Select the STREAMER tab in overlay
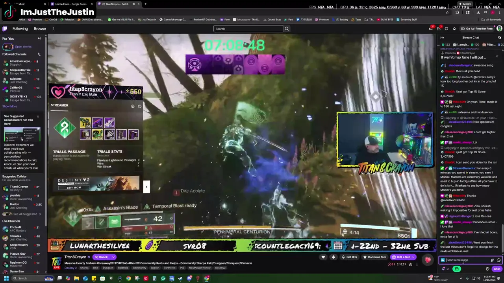Image resolution: width=504 pixels, height=283 pixels. 59,105
